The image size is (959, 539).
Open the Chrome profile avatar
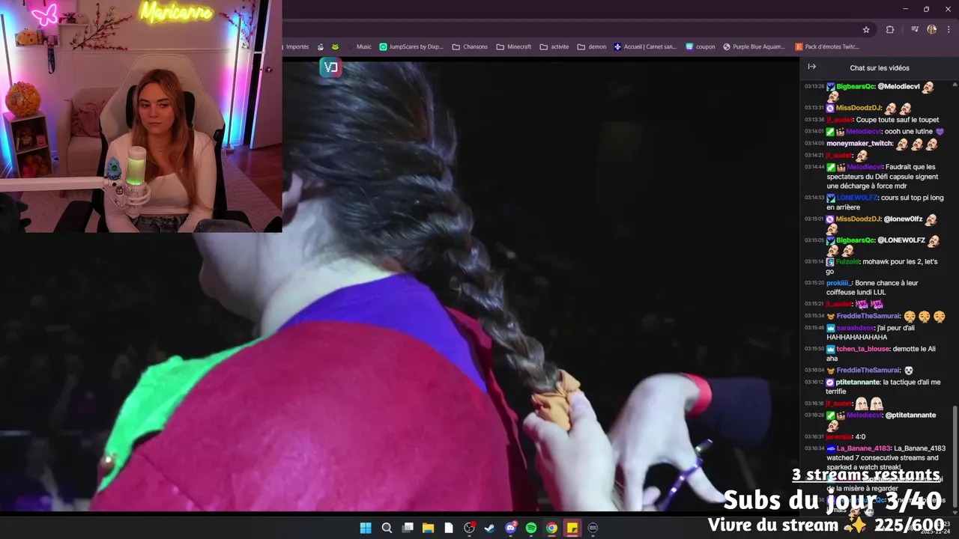[x=931, y=29]
